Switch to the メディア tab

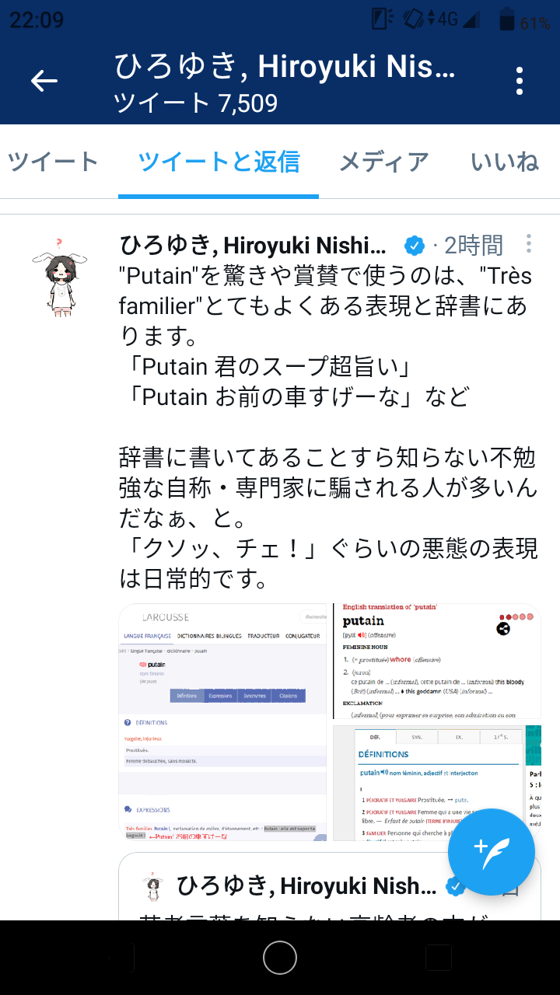pyautogui.click(x=384, y=162)
